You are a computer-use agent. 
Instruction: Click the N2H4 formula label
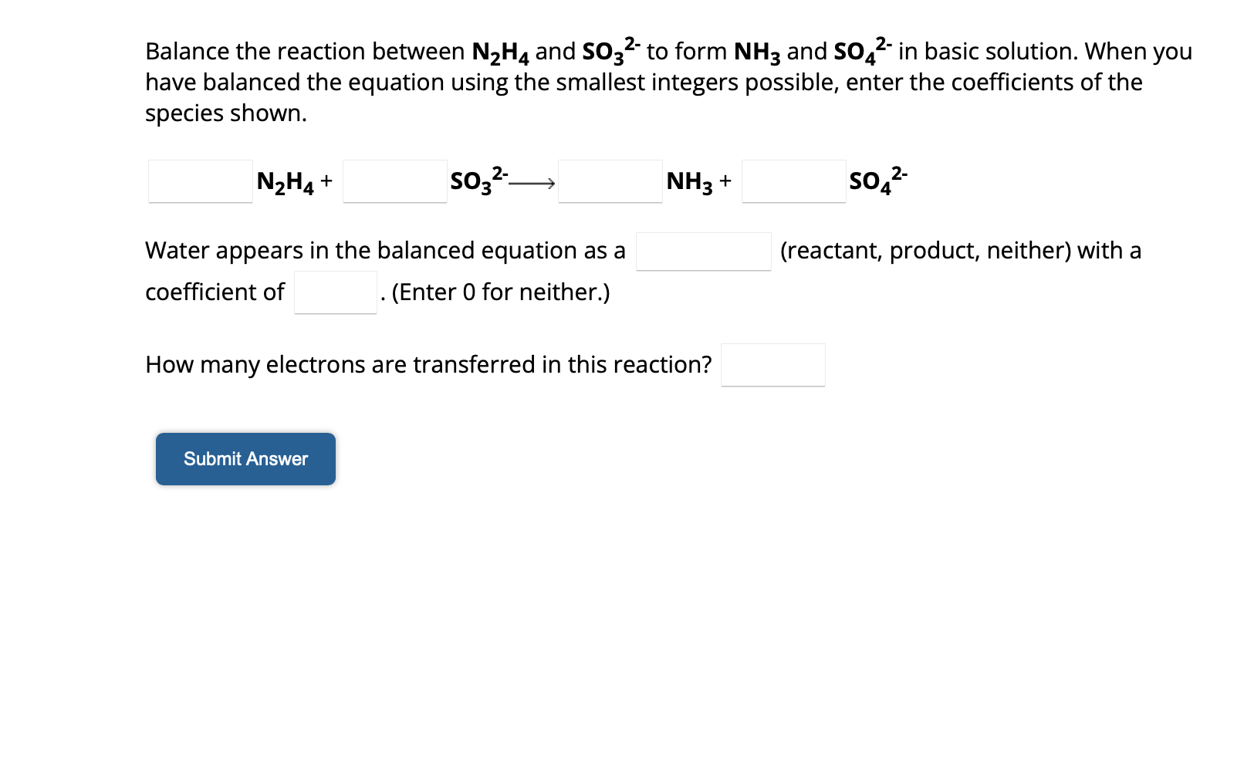[x=284, y=182]
